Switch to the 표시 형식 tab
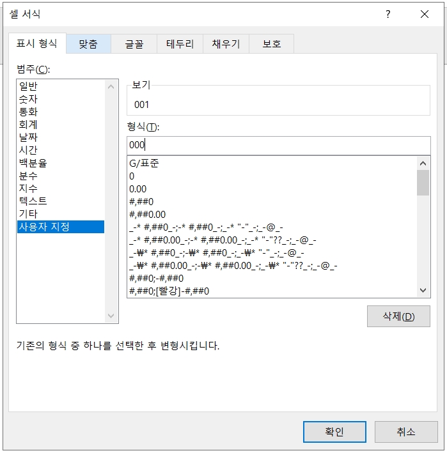Screen dimensions: 447x453 (x=37, y=43)
